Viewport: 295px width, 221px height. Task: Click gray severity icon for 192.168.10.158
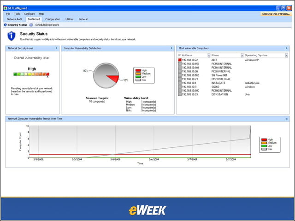[x=180, y=64]
